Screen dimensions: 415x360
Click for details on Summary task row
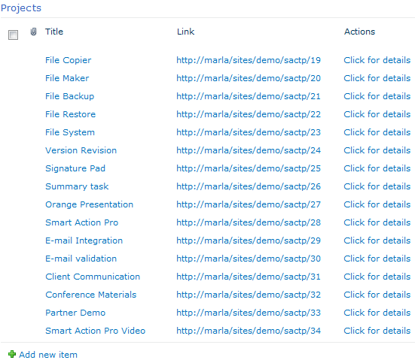[377, 186]
